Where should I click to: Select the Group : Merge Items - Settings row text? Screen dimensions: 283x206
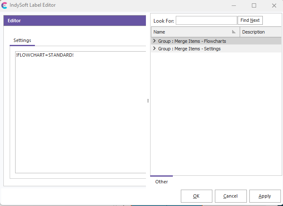coord(189,49)
